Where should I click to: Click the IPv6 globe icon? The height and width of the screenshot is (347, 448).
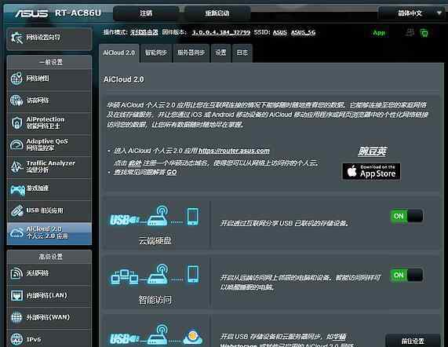16,339
